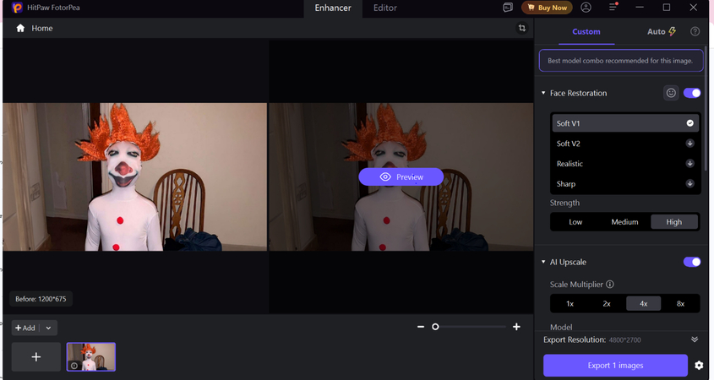Open the Custom tab
Viewport: 714px width, 380px height.
586,32
